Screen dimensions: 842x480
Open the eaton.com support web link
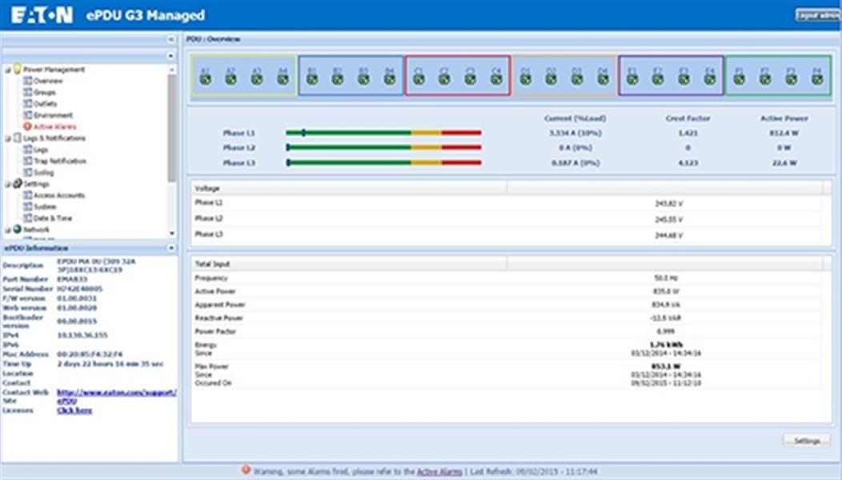(x=117, y=397)
